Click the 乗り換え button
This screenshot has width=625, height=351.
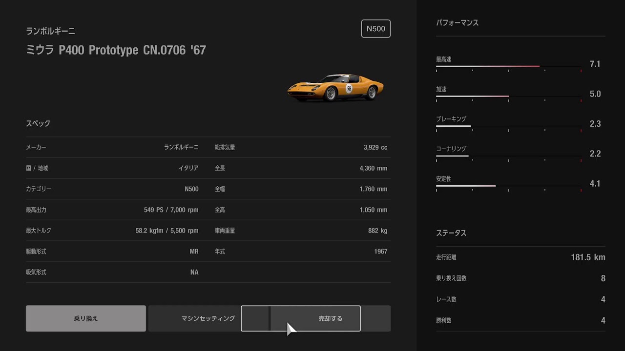(86, 318)
